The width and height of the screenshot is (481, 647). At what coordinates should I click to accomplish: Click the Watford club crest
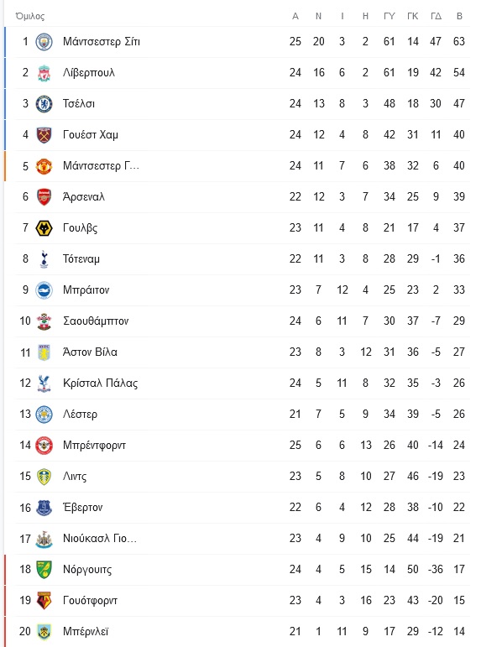(44, 600)
